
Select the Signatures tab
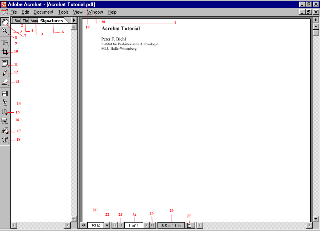[x=52, y=20]
